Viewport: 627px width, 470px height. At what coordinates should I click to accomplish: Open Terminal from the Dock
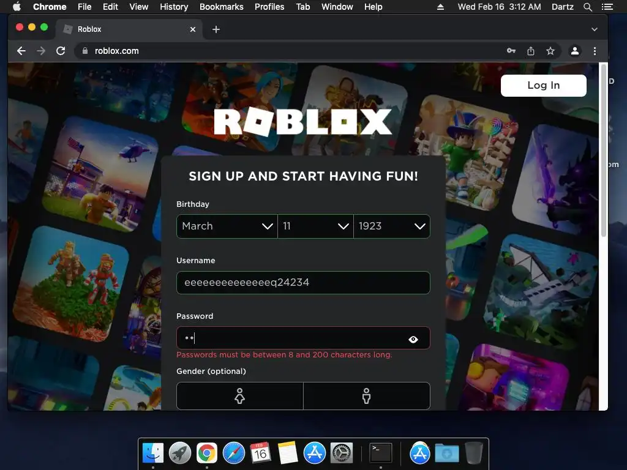[x=381, y=452]
